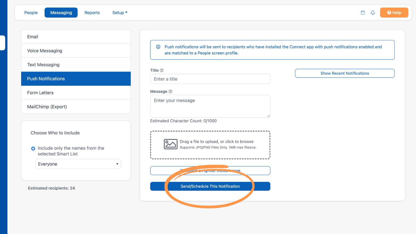Click the Message help question-mark icon
Viewport: 416px width, 234px height.
(x=170, y=92)
